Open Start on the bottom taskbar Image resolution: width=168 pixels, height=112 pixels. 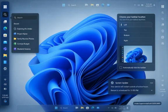[56, 108]
